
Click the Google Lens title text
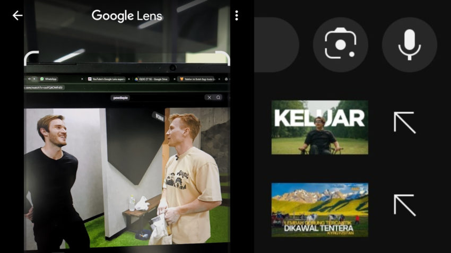[127, 16]
